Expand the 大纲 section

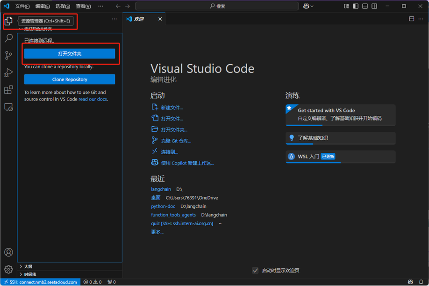(70, 266)
